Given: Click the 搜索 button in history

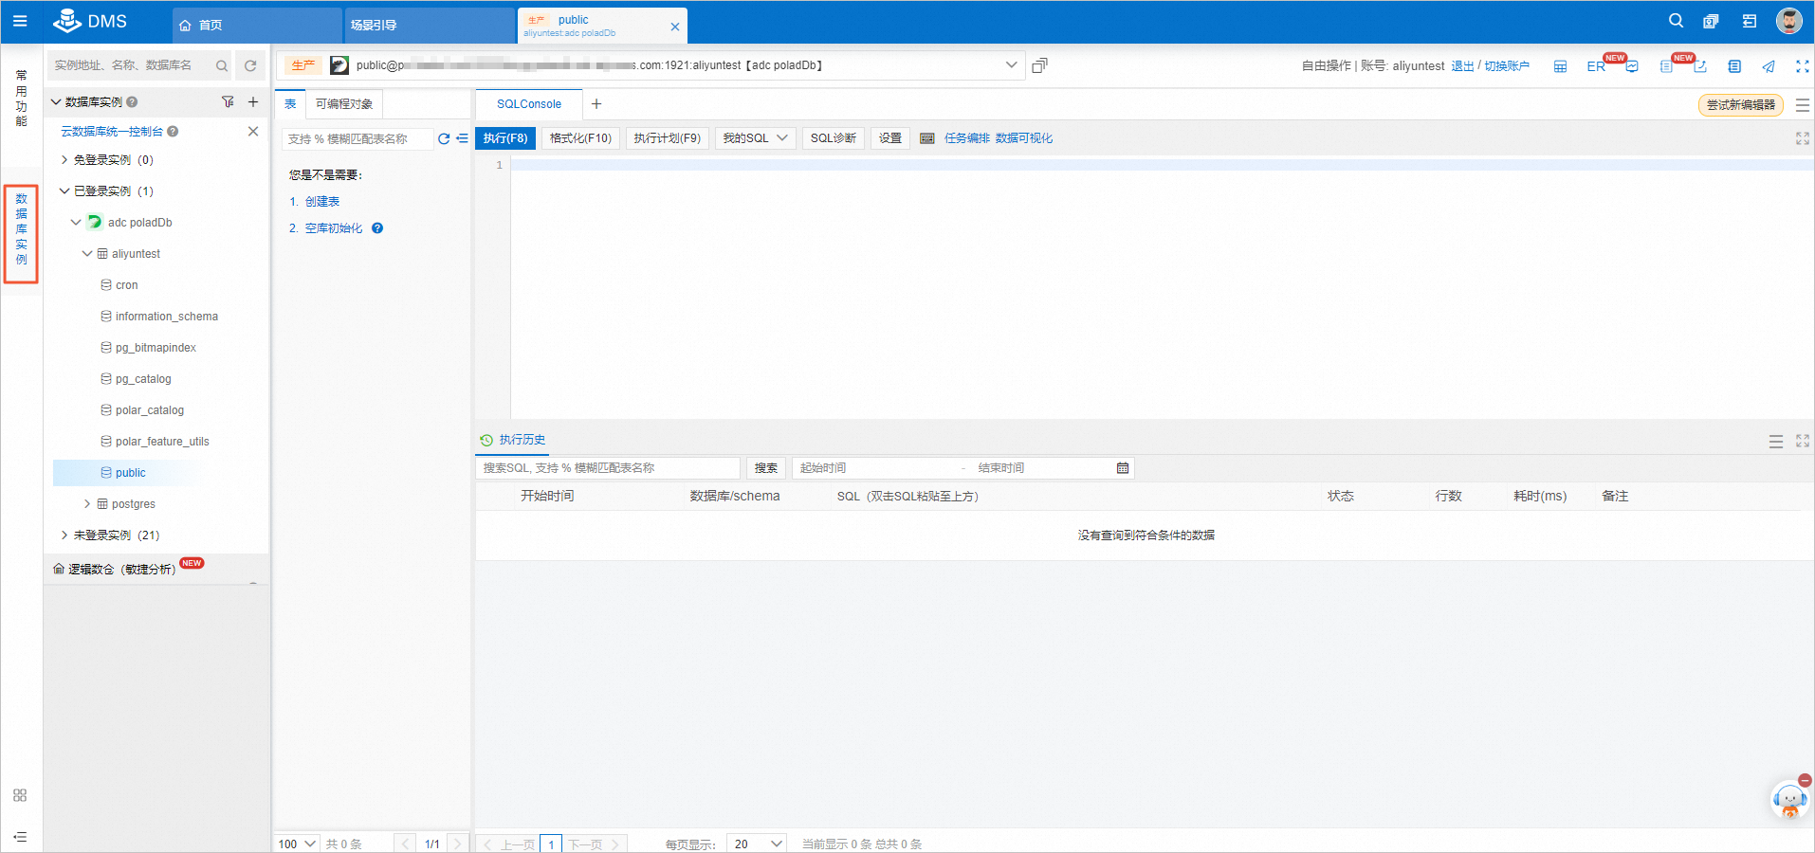Looking at the screenshot, I should 766,468.
